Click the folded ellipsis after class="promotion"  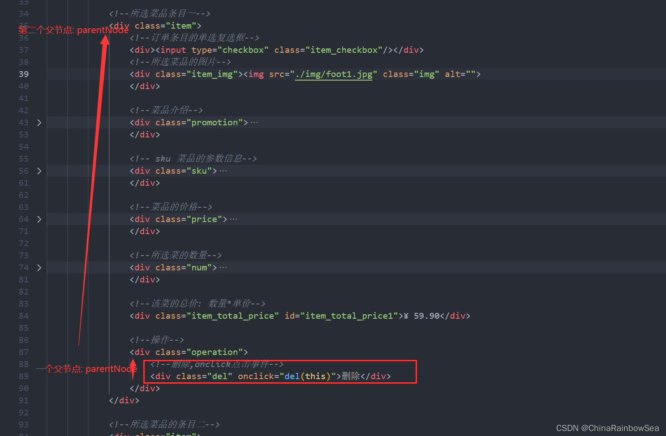coord(254,123)
